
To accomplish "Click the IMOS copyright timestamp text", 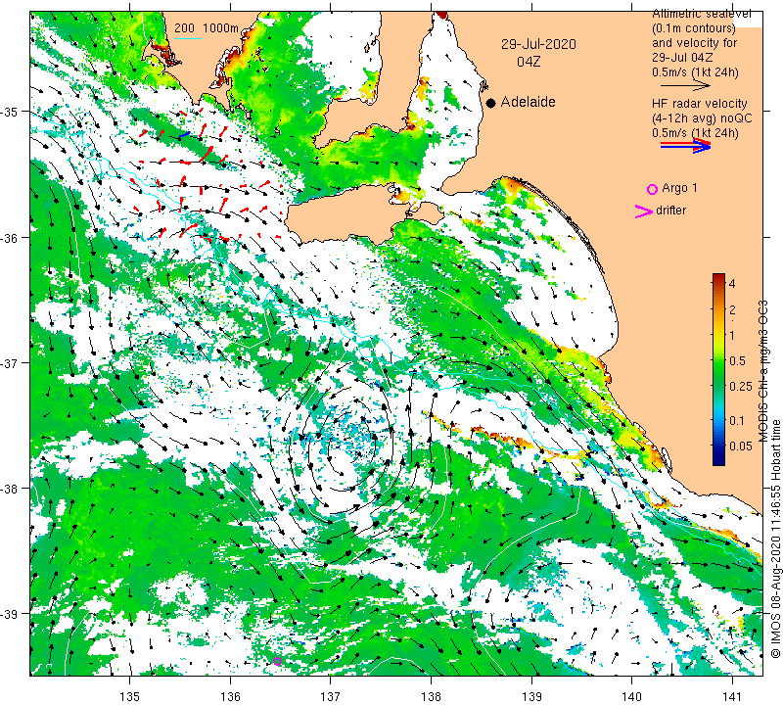I will coord(775,539).
